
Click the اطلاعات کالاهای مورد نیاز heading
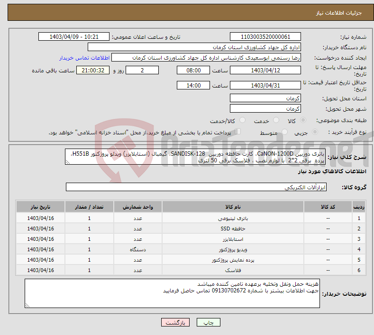pyautogui.click(x=332, y=171)
